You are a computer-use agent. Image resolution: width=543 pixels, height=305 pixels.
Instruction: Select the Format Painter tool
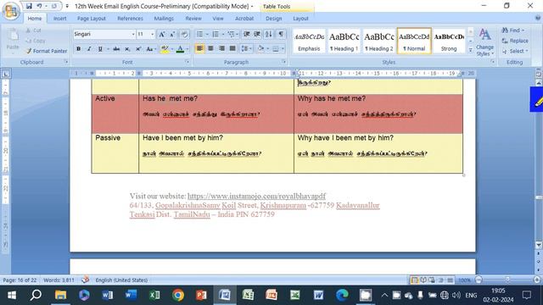(x=47, y=51)
